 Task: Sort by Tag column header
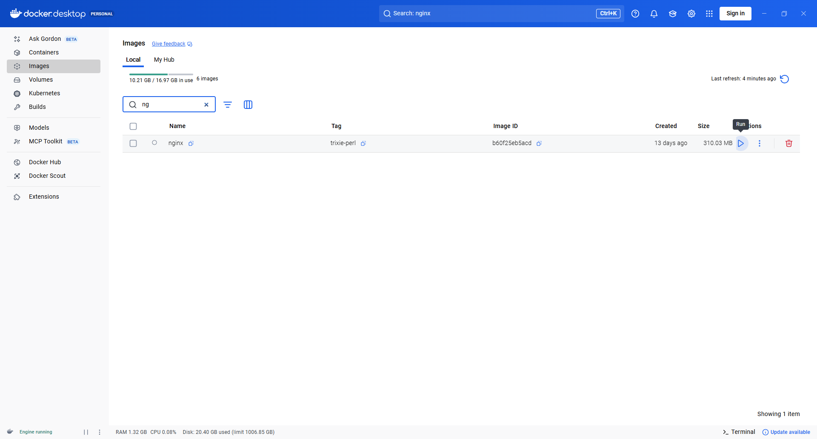click(x=336, y=126)
